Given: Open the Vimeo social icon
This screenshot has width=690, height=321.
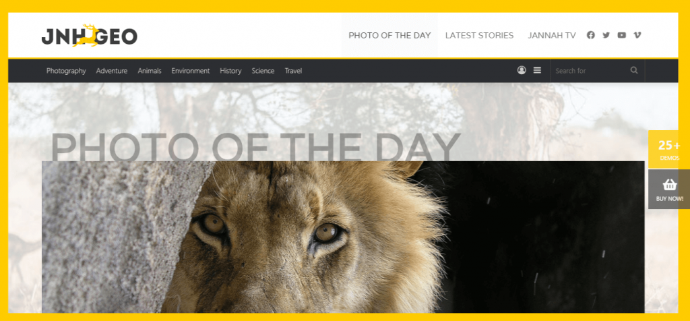Looking at the screenshot, I should tap(637, 35).
